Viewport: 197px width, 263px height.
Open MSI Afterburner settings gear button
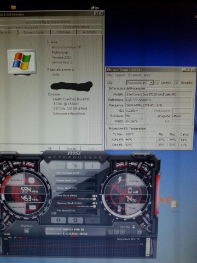coord(58,220)
